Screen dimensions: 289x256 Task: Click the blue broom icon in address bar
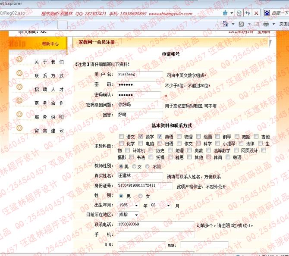click(225, 13)
